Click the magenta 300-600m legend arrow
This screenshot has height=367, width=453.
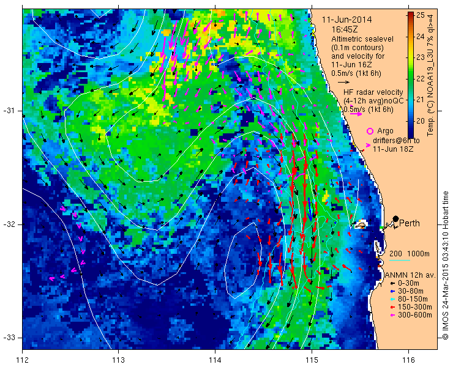392,315
